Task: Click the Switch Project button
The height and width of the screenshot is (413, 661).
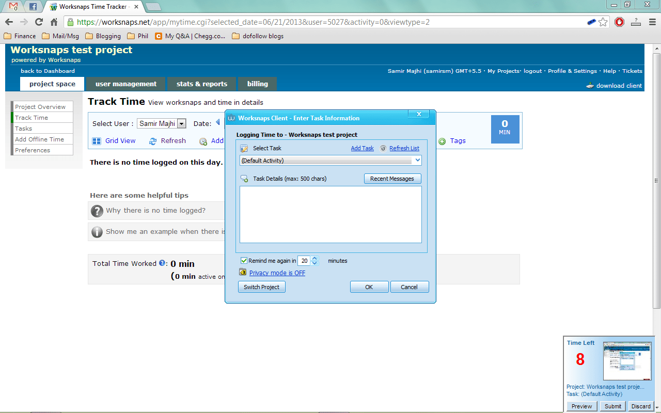Action: click(x=261, y=287)
